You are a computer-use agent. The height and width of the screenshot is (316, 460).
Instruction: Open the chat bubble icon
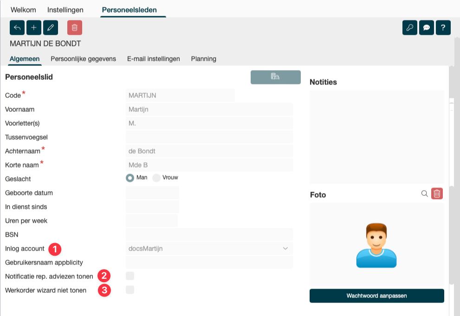tap(427, 28)
